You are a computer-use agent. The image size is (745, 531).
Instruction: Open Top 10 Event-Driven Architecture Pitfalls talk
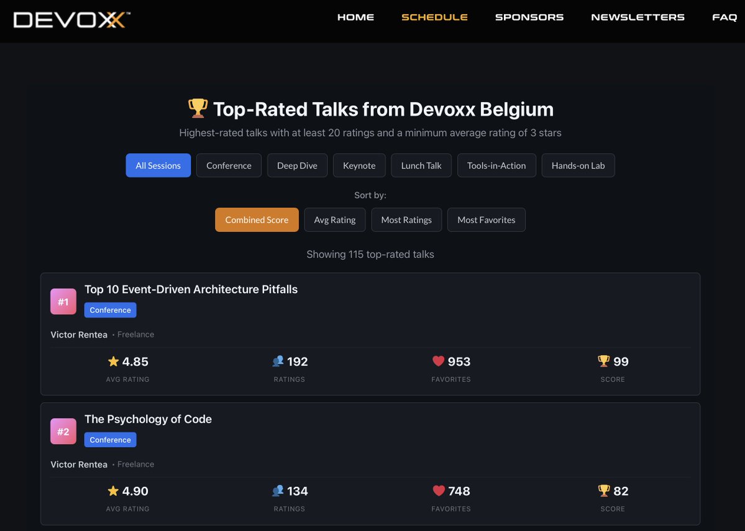pos(191,289)
